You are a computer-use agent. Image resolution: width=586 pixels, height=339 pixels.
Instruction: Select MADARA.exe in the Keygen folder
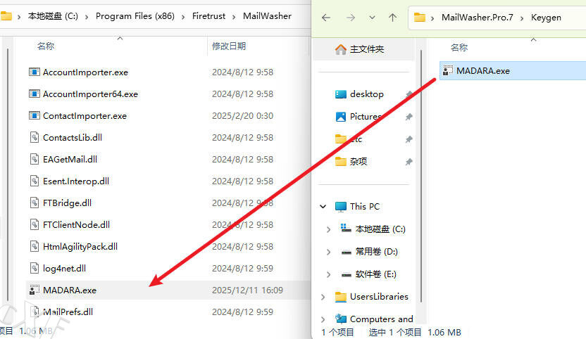point(482,70)
